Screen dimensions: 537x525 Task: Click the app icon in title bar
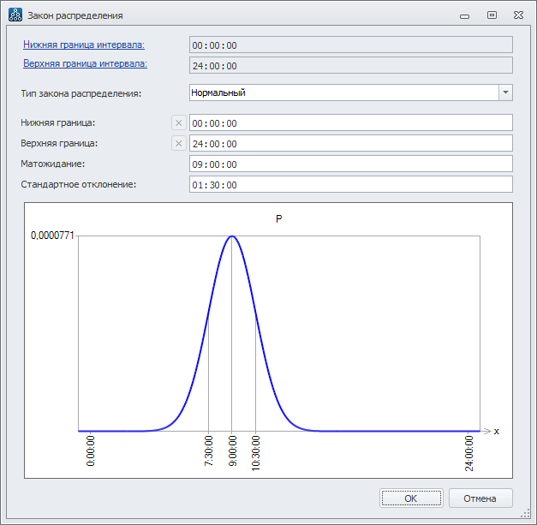pyautogui.click(x=15, y=15)
